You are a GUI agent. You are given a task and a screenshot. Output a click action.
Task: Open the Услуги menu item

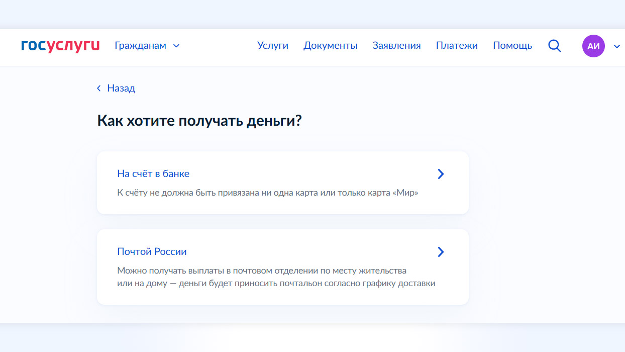(x=273, y=46)
